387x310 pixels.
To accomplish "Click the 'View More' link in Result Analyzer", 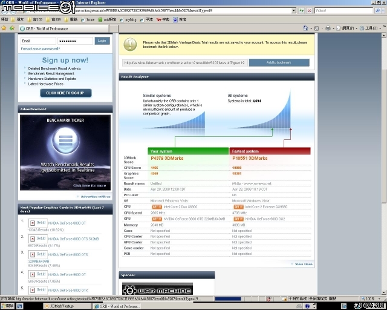I will [304, 264].
